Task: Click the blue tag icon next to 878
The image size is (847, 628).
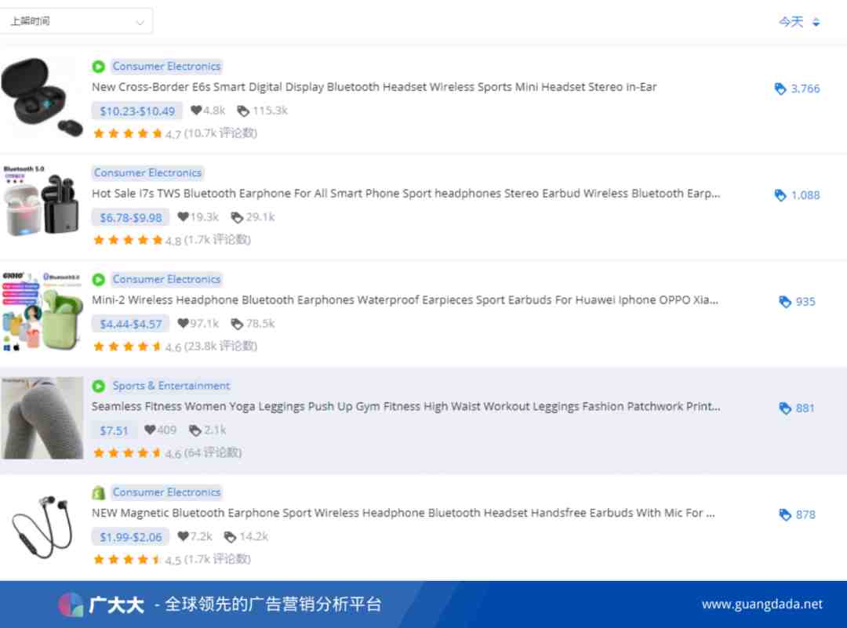Action: point(785,514)
